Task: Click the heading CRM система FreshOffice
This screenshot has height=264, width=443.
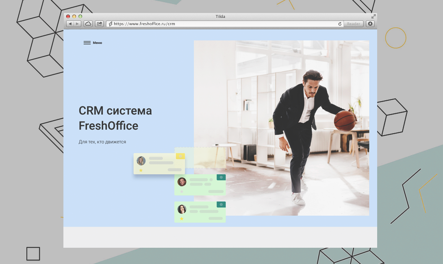Action: coord(115,118)
